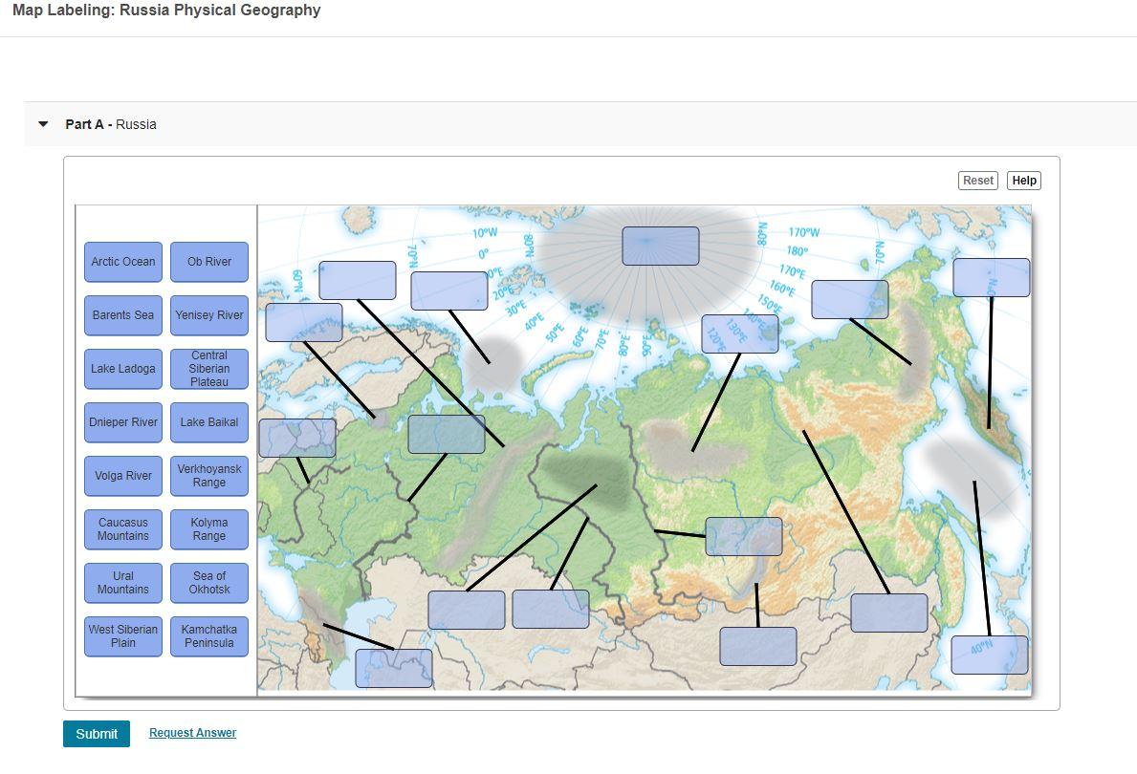
Task: Click the blank box in the bottom-right map corner
Action: (x=990, y=656)
